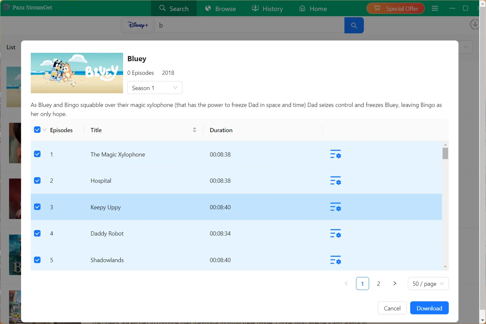Go to page 2

(378, 283)
